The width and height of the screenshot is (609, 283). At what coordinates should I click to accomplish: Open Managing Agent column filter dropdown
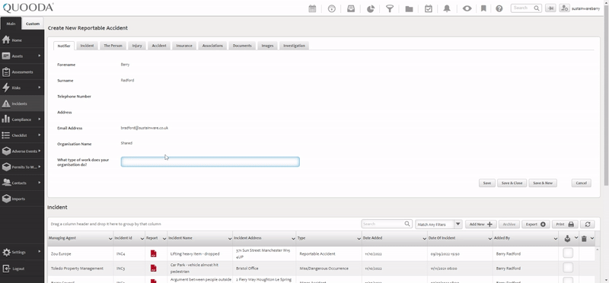(110, 238)
